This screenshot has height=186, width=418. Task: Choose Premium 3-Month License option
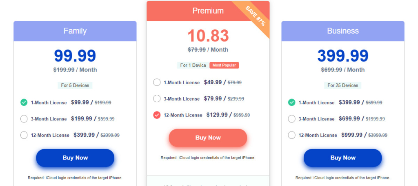157,98
